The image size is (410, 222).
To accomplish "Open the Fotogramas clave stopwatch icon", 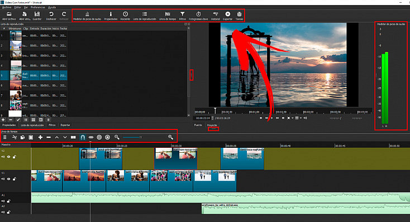I will point(198,16).
